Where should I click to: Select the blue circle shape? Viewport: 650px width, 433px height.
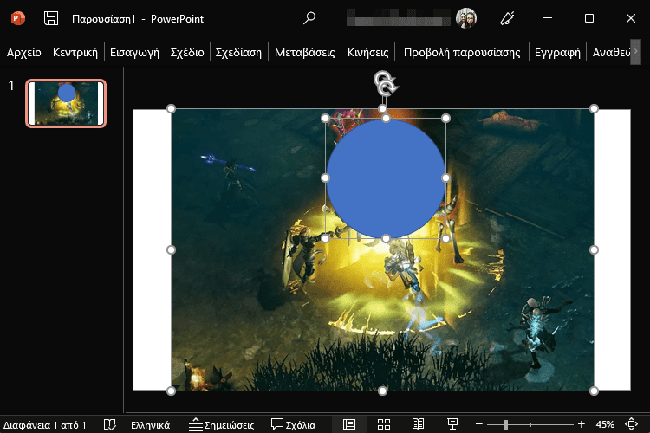[x=386, y=178]
